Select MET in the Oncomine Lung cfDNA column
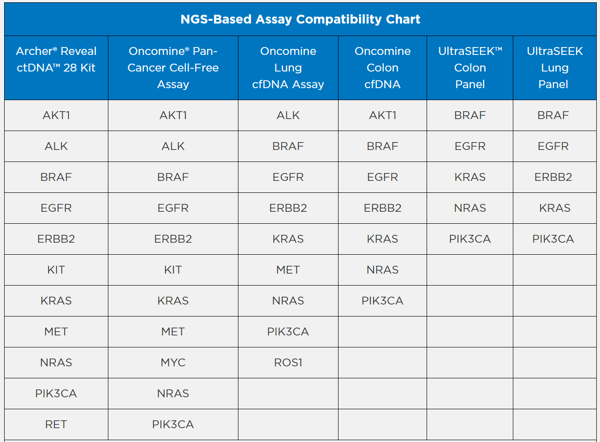The width and height of the screenshot is (600, 442). [288, 270]
